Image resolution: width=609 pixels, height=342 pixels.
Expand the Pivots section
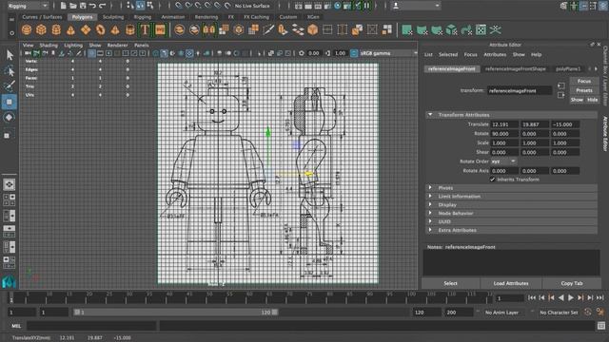coord(430,188)
